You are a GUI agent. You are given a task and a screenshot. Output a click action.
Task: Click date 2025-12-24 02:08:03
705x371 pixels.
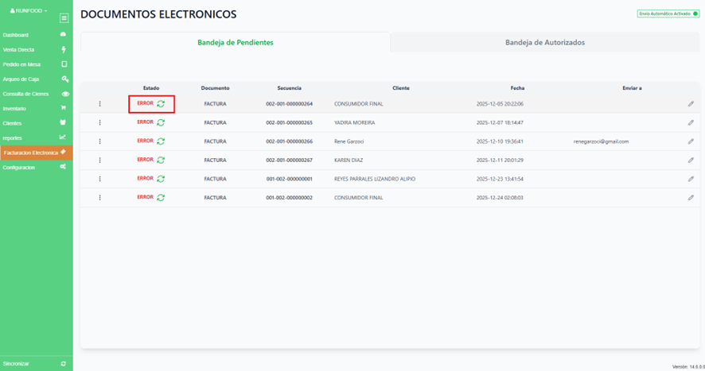(x=500, y=198)
